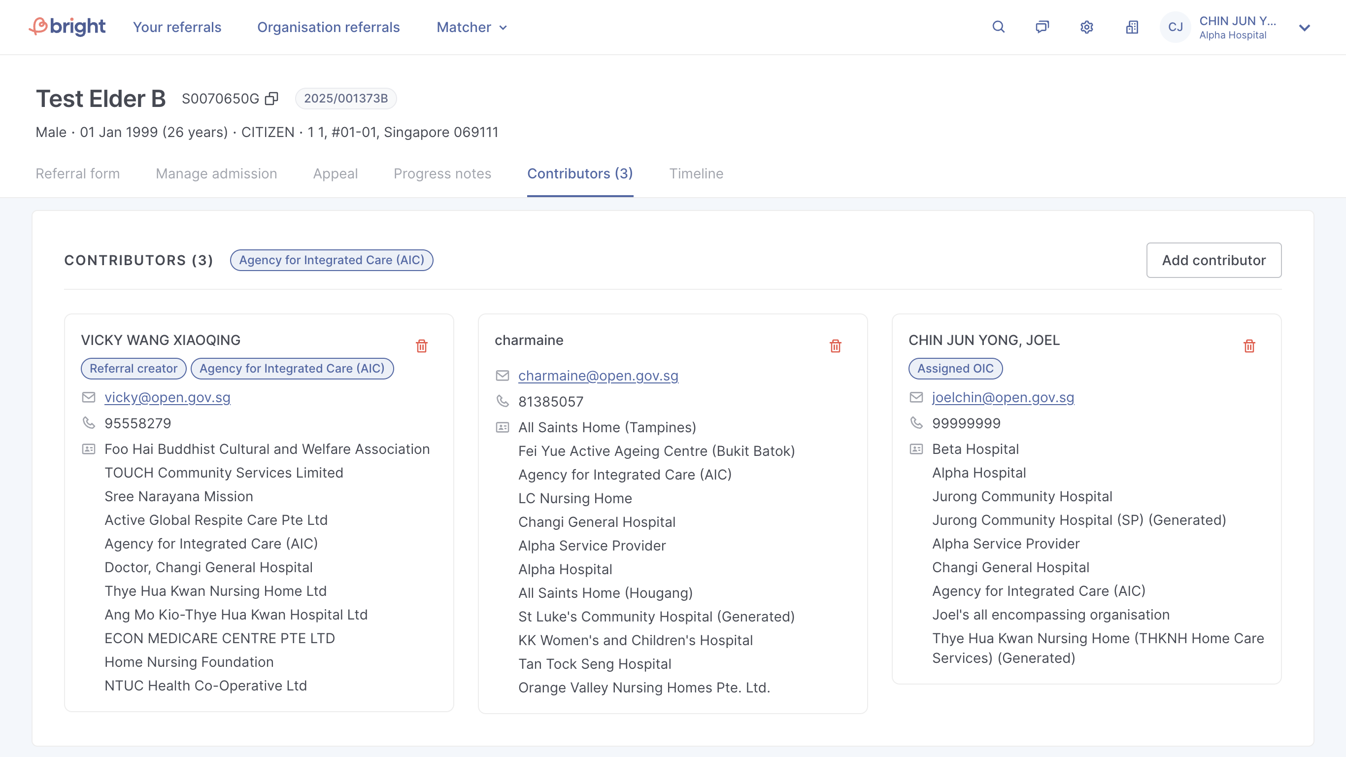Copy NRIC S0070650G with copy icon
1346x757 pixels.
click(x=271, y=98)
